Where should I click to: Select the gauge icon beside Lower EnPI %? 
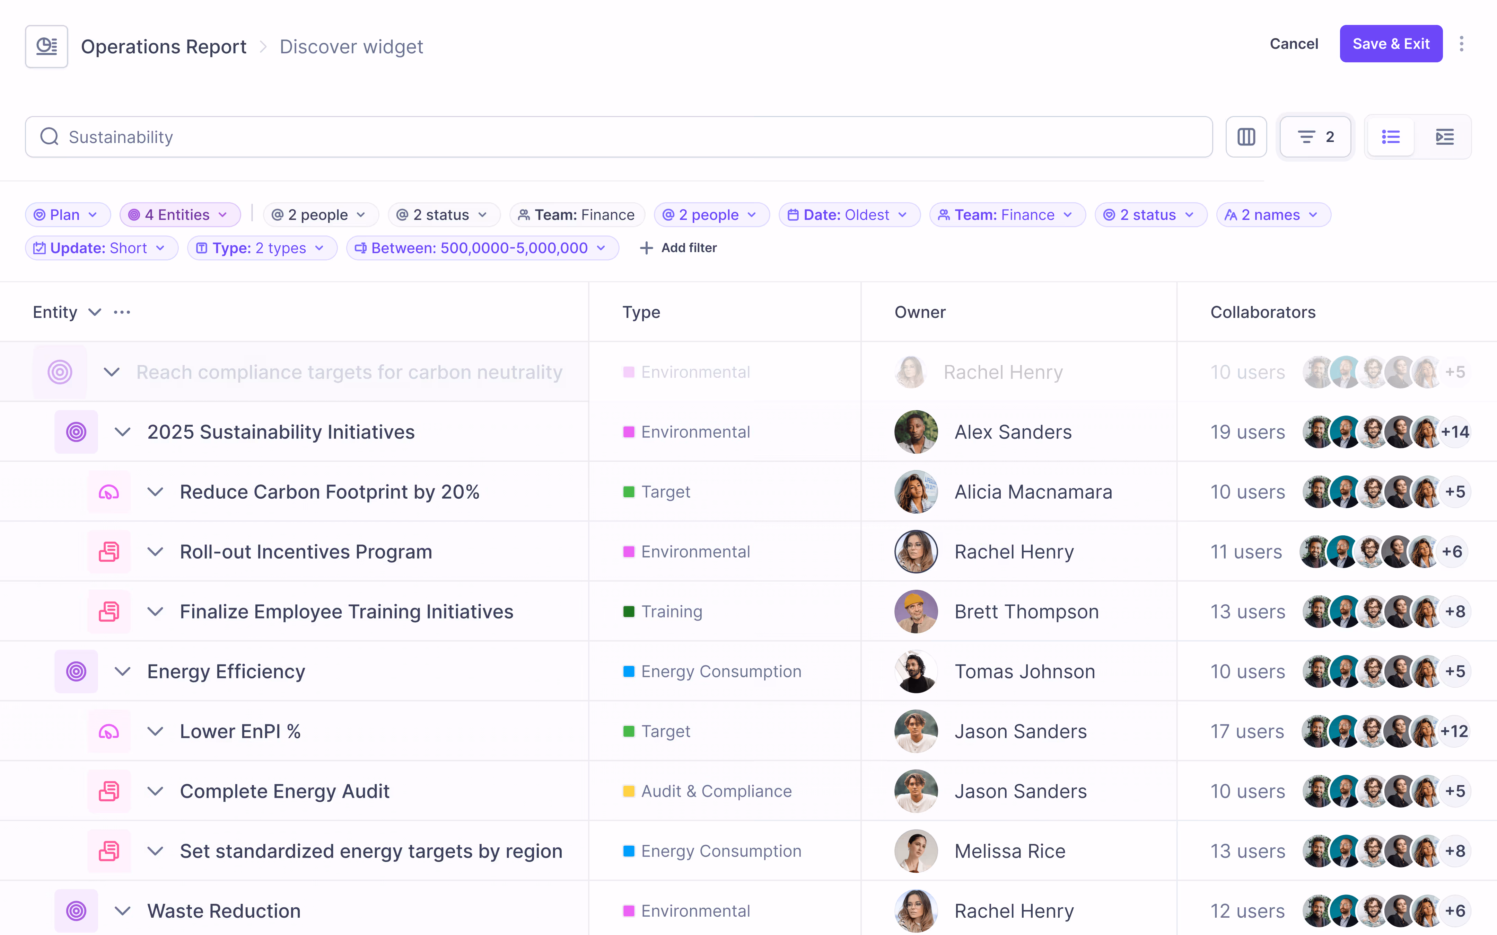coord(109,731)
